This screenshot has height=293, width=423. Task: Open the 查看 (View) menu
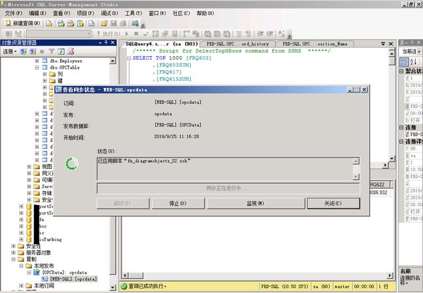tap(61, 13)
